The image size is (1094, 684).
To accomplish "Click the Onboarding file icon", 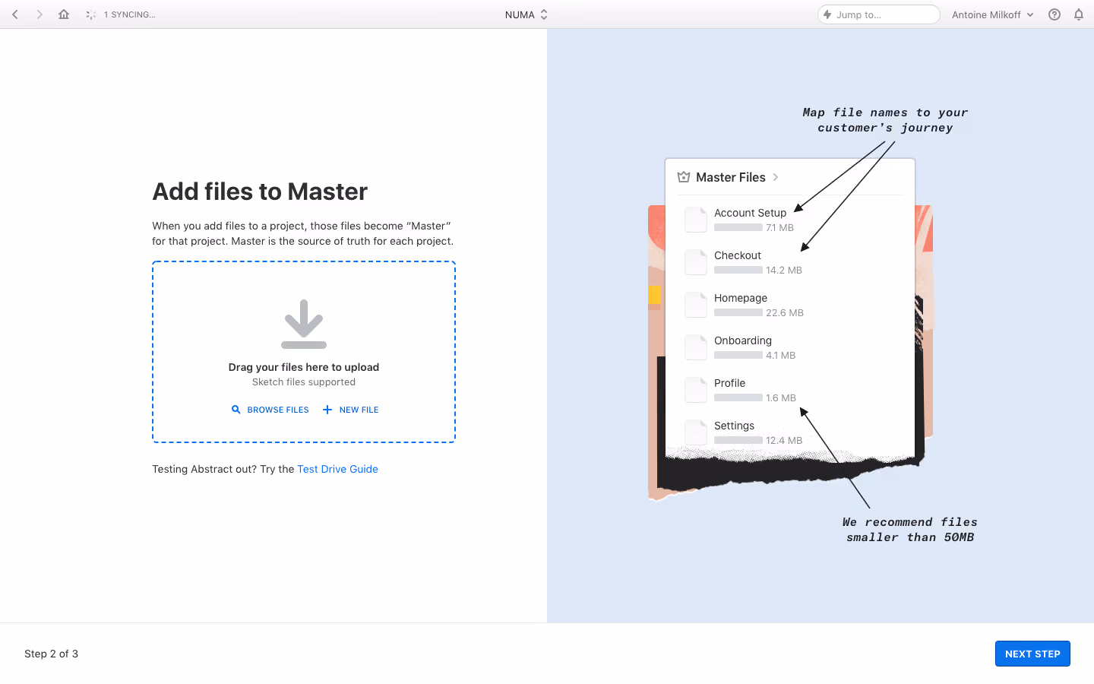I will click(696, 347).
